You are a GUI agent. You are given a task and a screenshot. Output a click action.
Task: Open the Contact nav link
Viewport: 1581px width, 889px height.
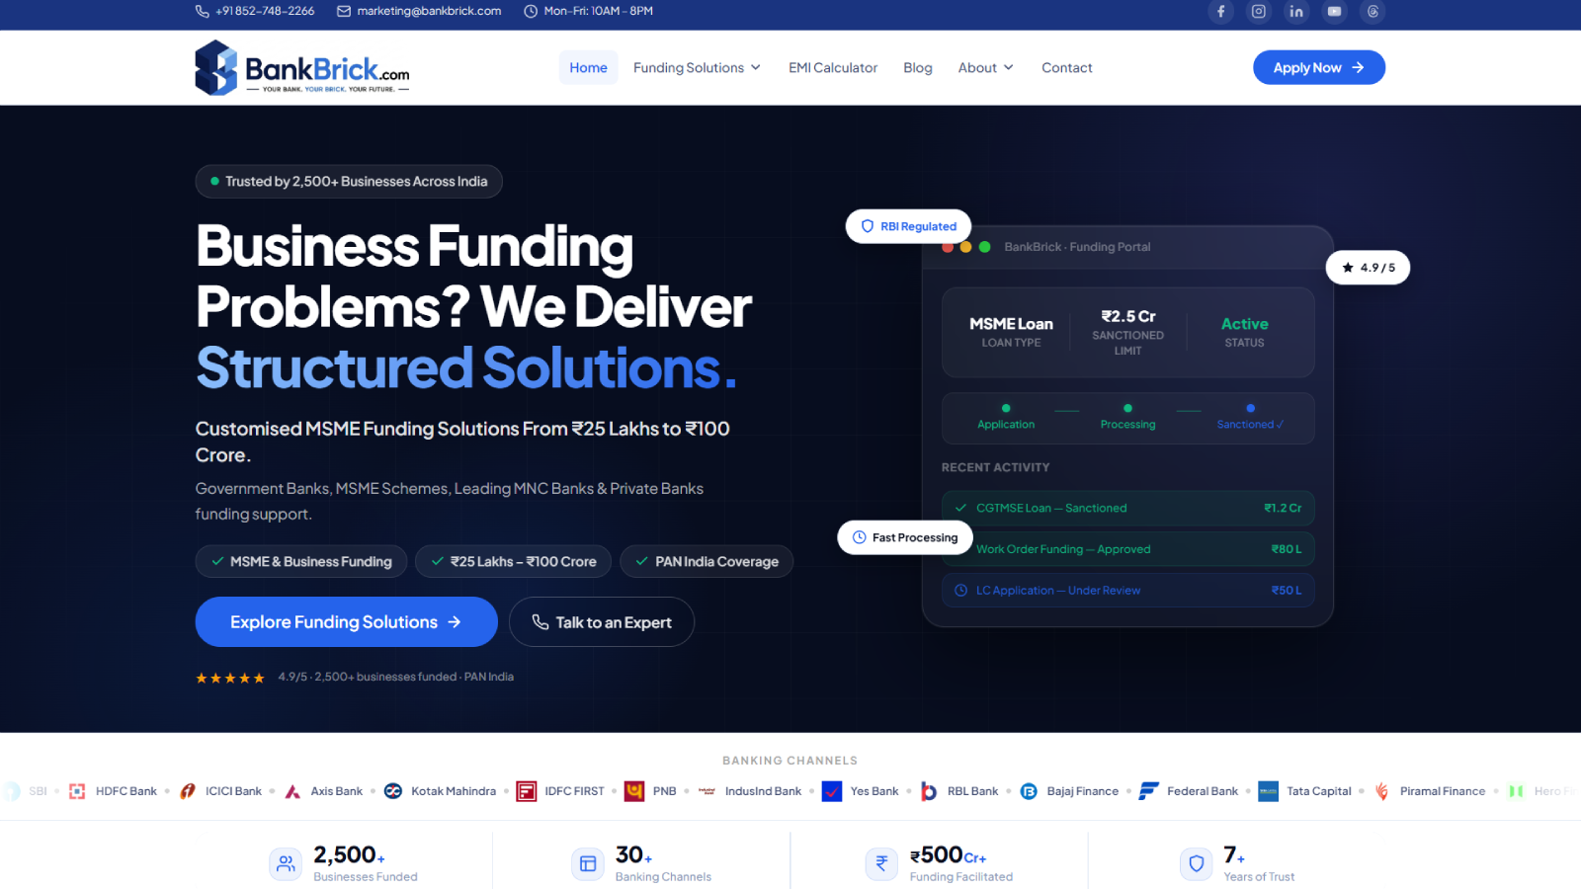click(1067, 67)
